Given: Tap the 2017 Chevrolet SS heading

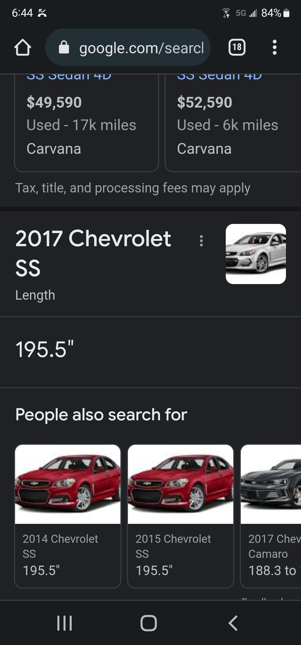Looking at the screenshot, I should click(x=93, y=253).
